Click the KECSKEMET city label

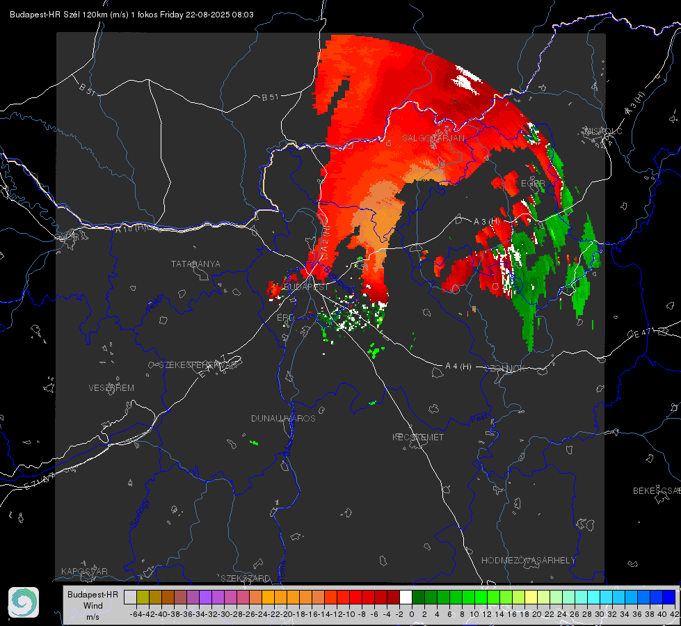418,438
